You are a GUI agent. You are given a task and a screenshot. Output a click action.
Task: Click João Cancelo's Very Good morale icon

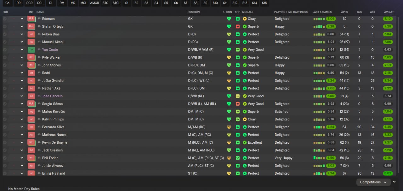point(245,96)
